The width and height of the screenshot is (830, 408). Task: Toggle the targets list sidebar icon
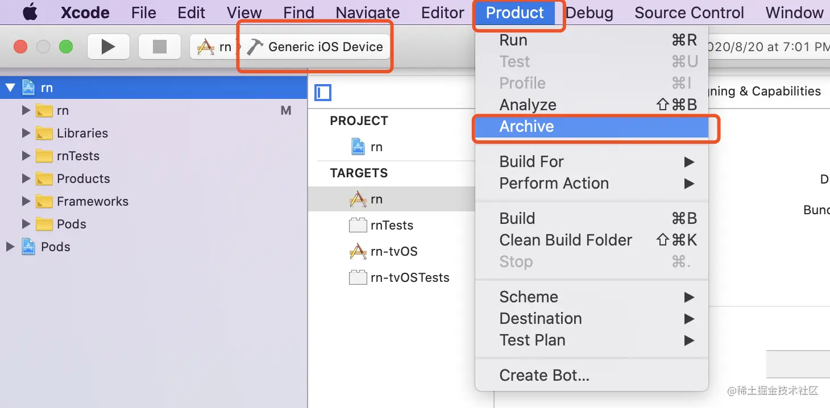323,92
